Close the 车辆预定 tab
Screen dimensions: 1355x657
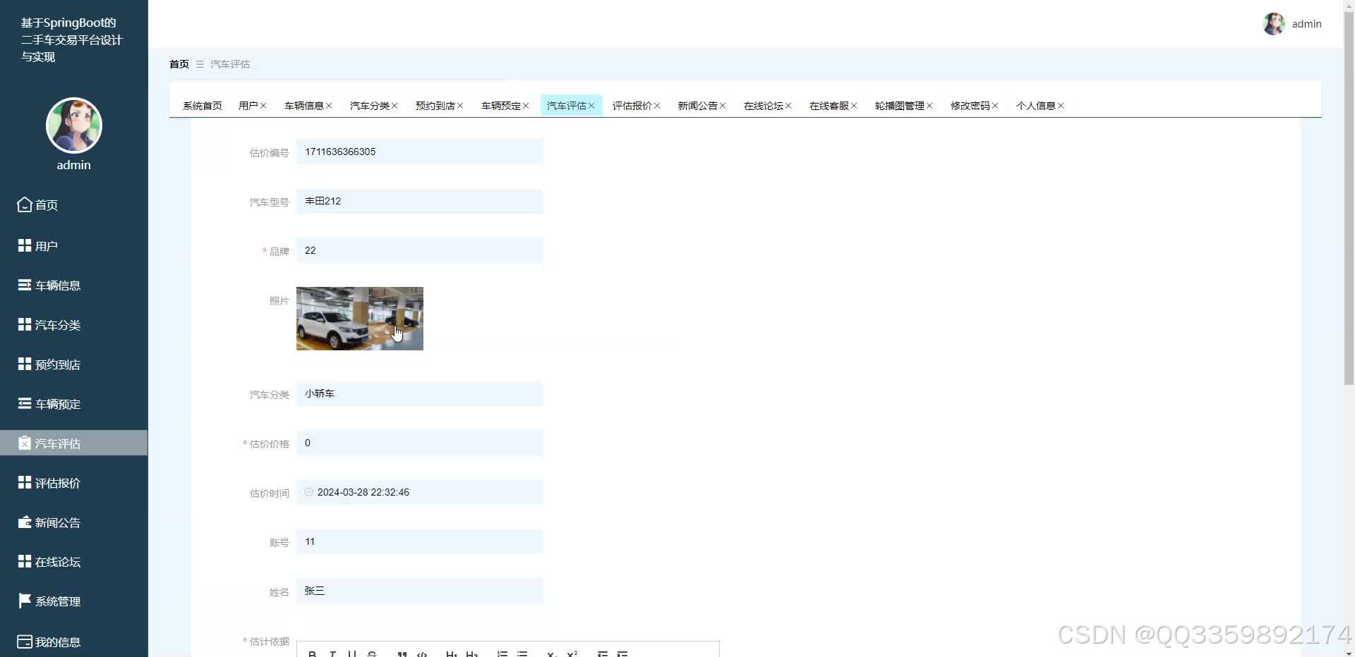click(526, 106)
